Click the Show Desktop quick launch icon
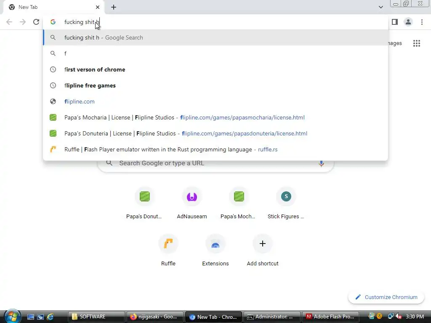431x323 pixels. (30, 317)
